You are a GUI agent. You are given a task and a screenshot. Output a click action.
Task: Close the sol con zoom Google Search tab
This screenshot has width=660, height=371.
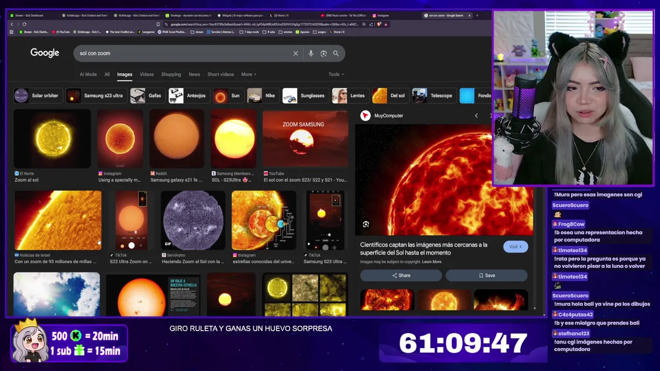469,15
